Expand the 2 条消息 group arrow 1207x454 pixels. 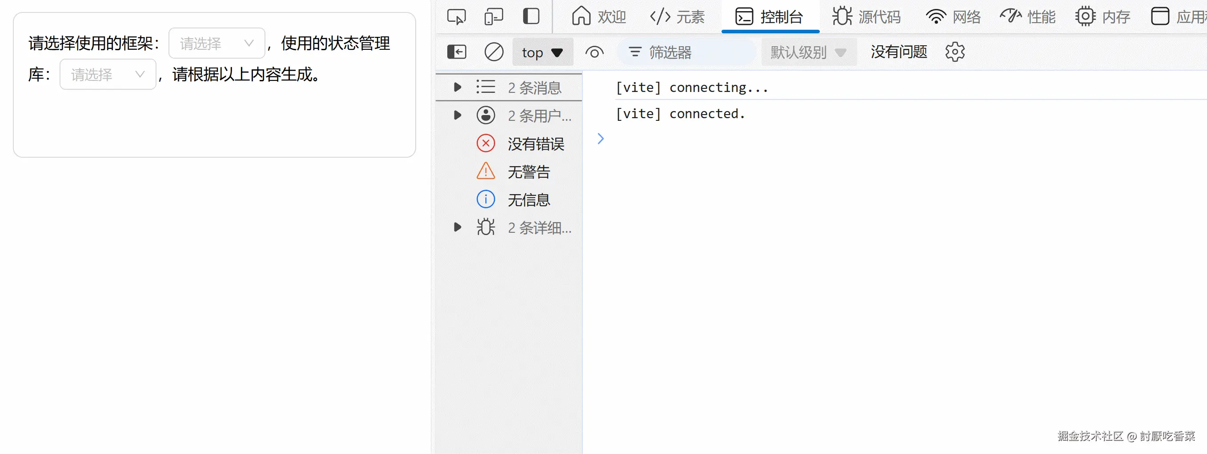click(457, 87)
